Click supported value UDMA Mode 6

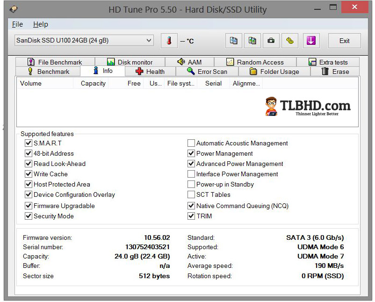coord(321,247)
